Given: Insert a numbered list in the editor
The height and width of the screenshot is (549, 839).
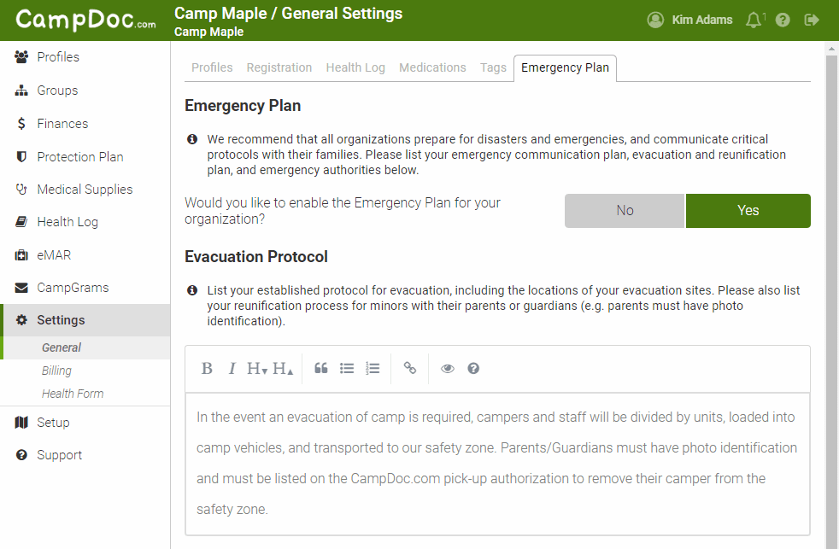Looking at the screenshot, I should click(373, 368).
